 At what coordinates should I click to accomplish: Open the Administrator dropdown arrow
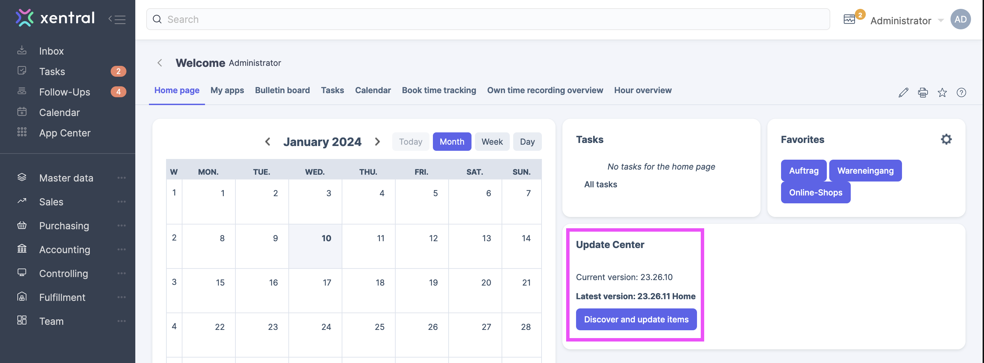[x=941, y=20]
